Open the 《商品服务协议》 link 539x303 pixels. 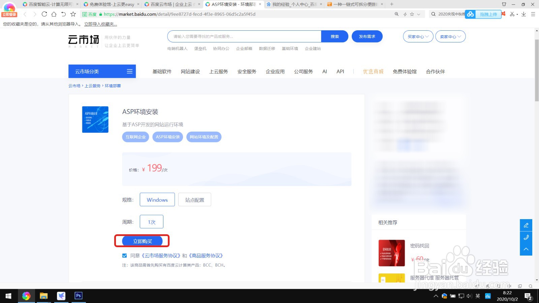pos(205,256)
